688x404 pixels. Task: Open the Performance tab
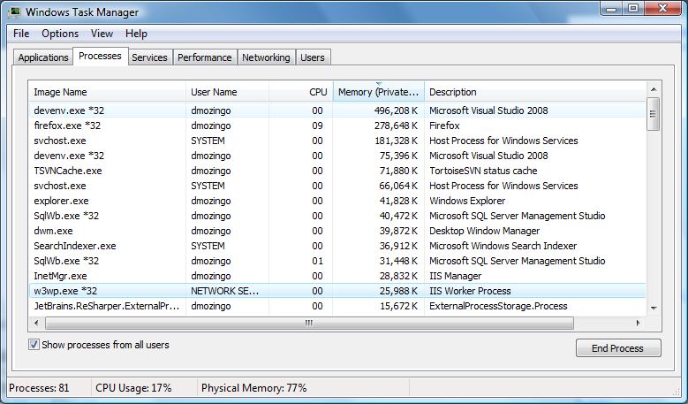coord(205,57)
